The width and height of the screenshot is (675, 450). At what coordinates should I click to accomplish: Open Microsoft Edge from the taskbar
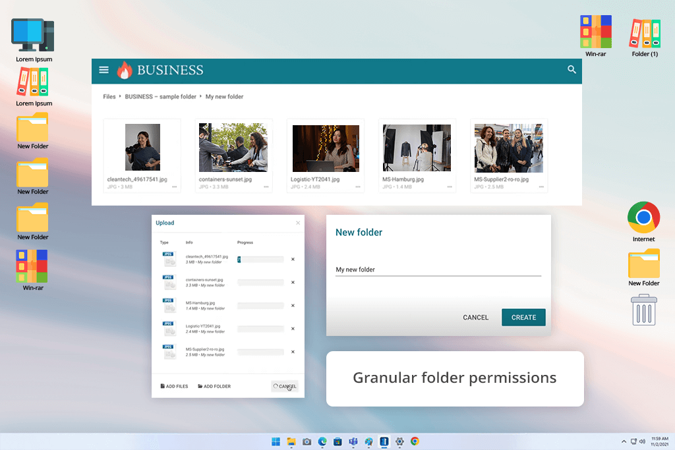click(322, 441)
